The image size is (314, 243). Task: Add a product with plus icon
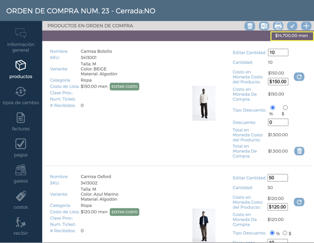[306, 26]
